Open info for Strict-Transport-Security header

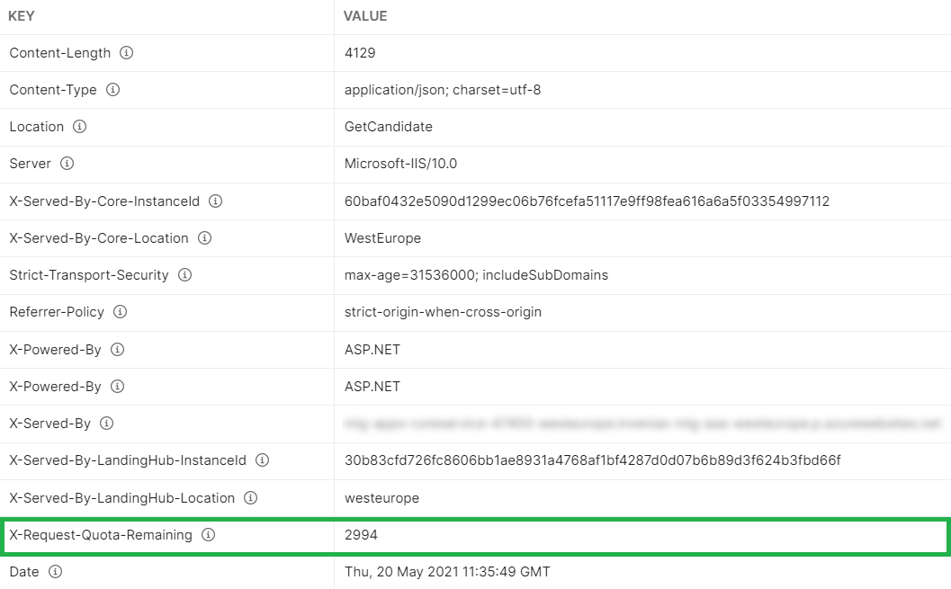click(184, 275)
